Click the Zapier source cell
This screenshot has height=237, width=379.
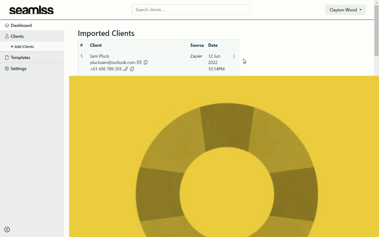click(196, 56)
